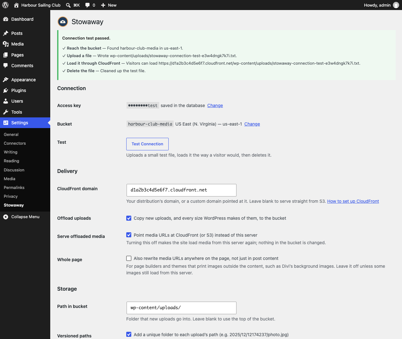Click the CloudFront domain text field
Image resolution: width=402 pixels, height=339 pixels.
coord(181,190)
